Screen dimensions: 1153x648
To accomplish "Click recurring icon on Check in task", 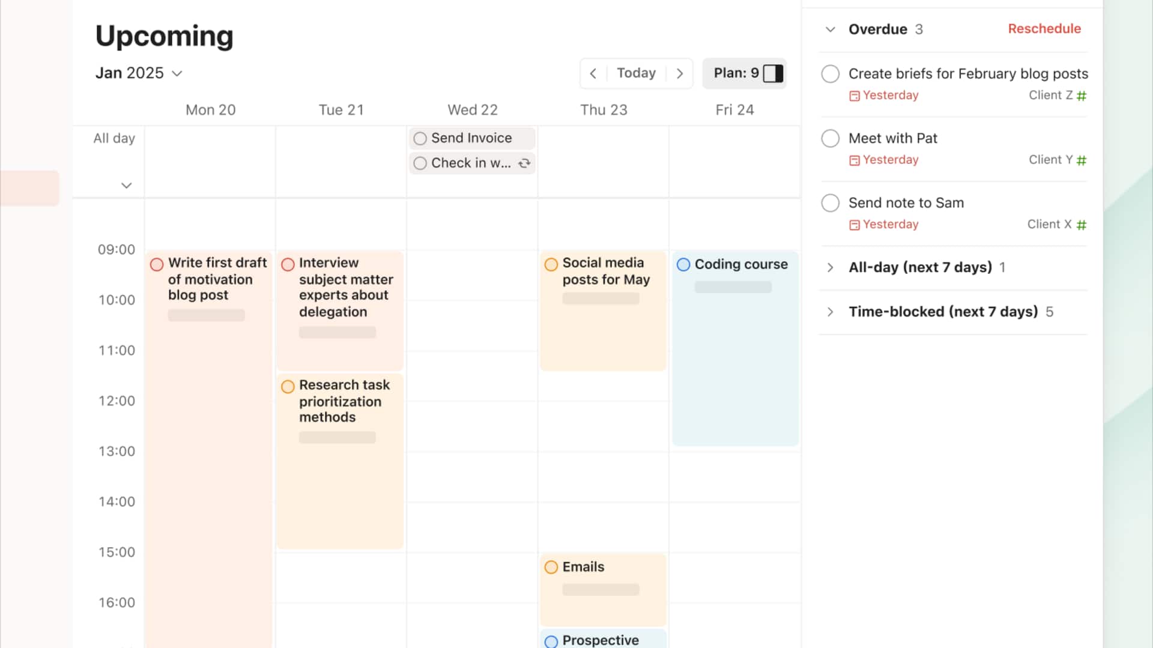I will point(524,163).
